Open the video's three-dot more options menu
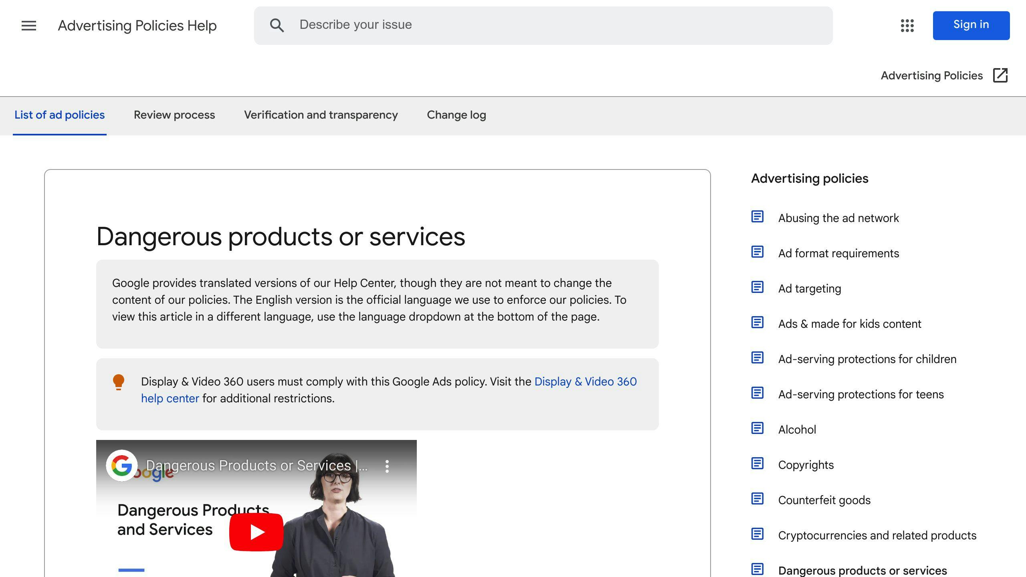The image size is (1026, 577). [x=387, y=466]
